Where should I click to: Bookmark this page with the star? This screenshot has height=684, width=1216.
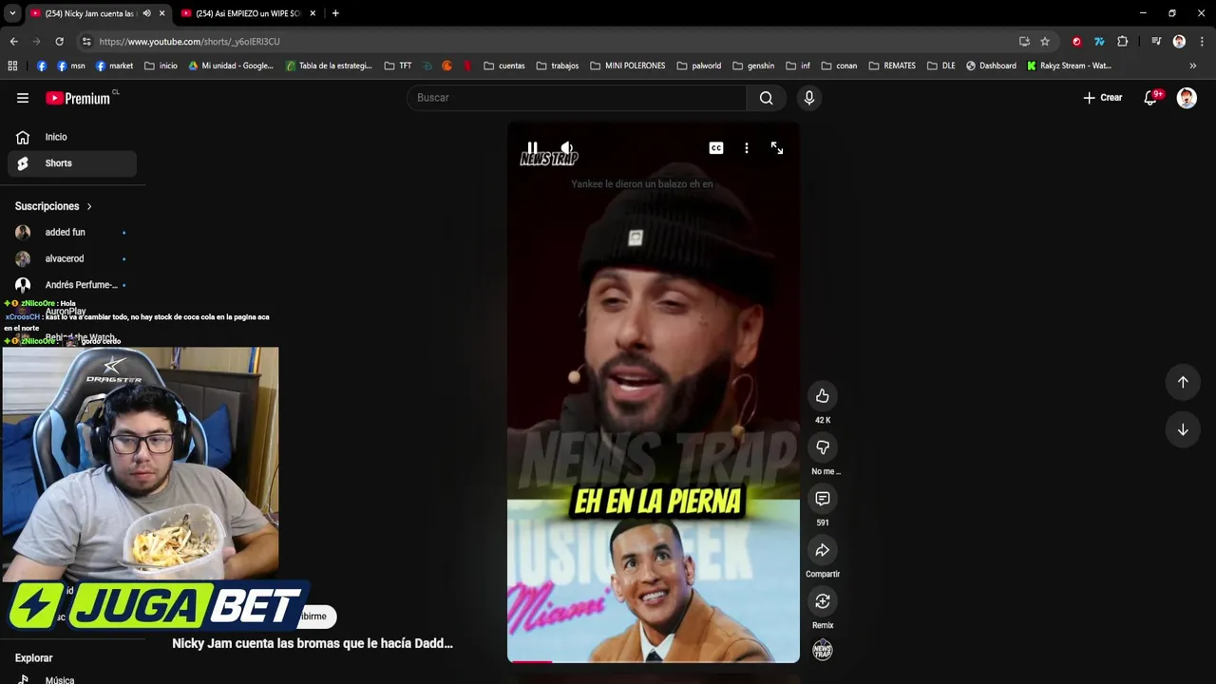[x=1045, y=42]
